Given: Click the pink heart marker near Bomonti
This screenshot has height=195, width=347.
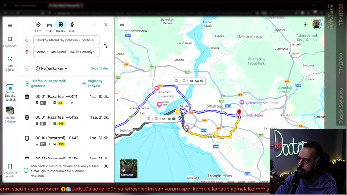Looking at the screenshot, I should [157, 88].
